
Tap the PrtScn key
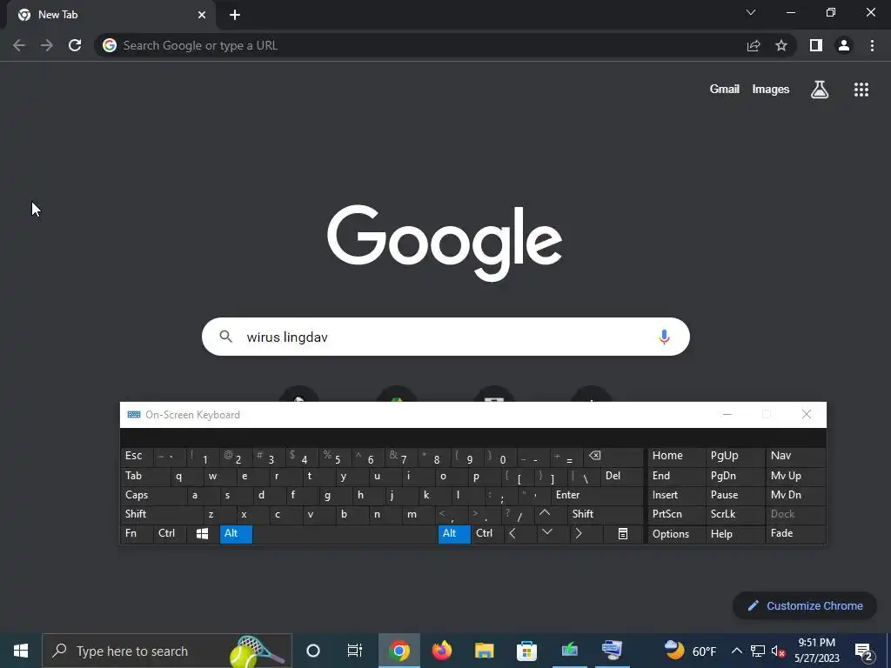676,514
